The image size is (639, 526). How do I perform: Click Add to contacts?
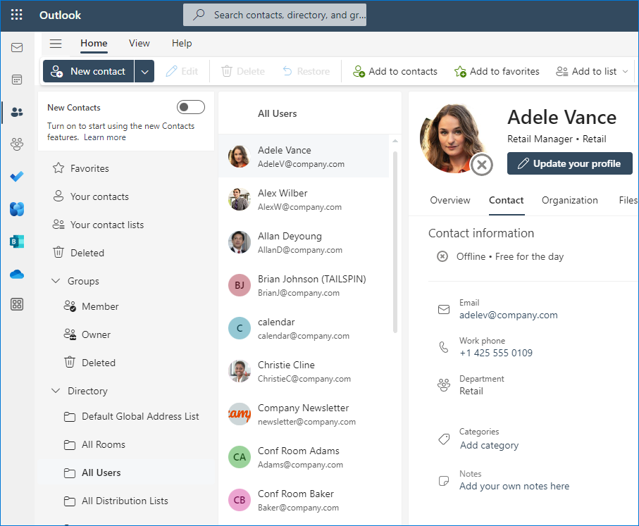(395, 71)
